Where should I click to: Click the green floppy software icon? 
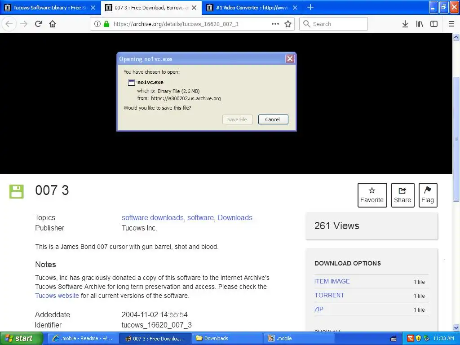(x=17, y=191)
